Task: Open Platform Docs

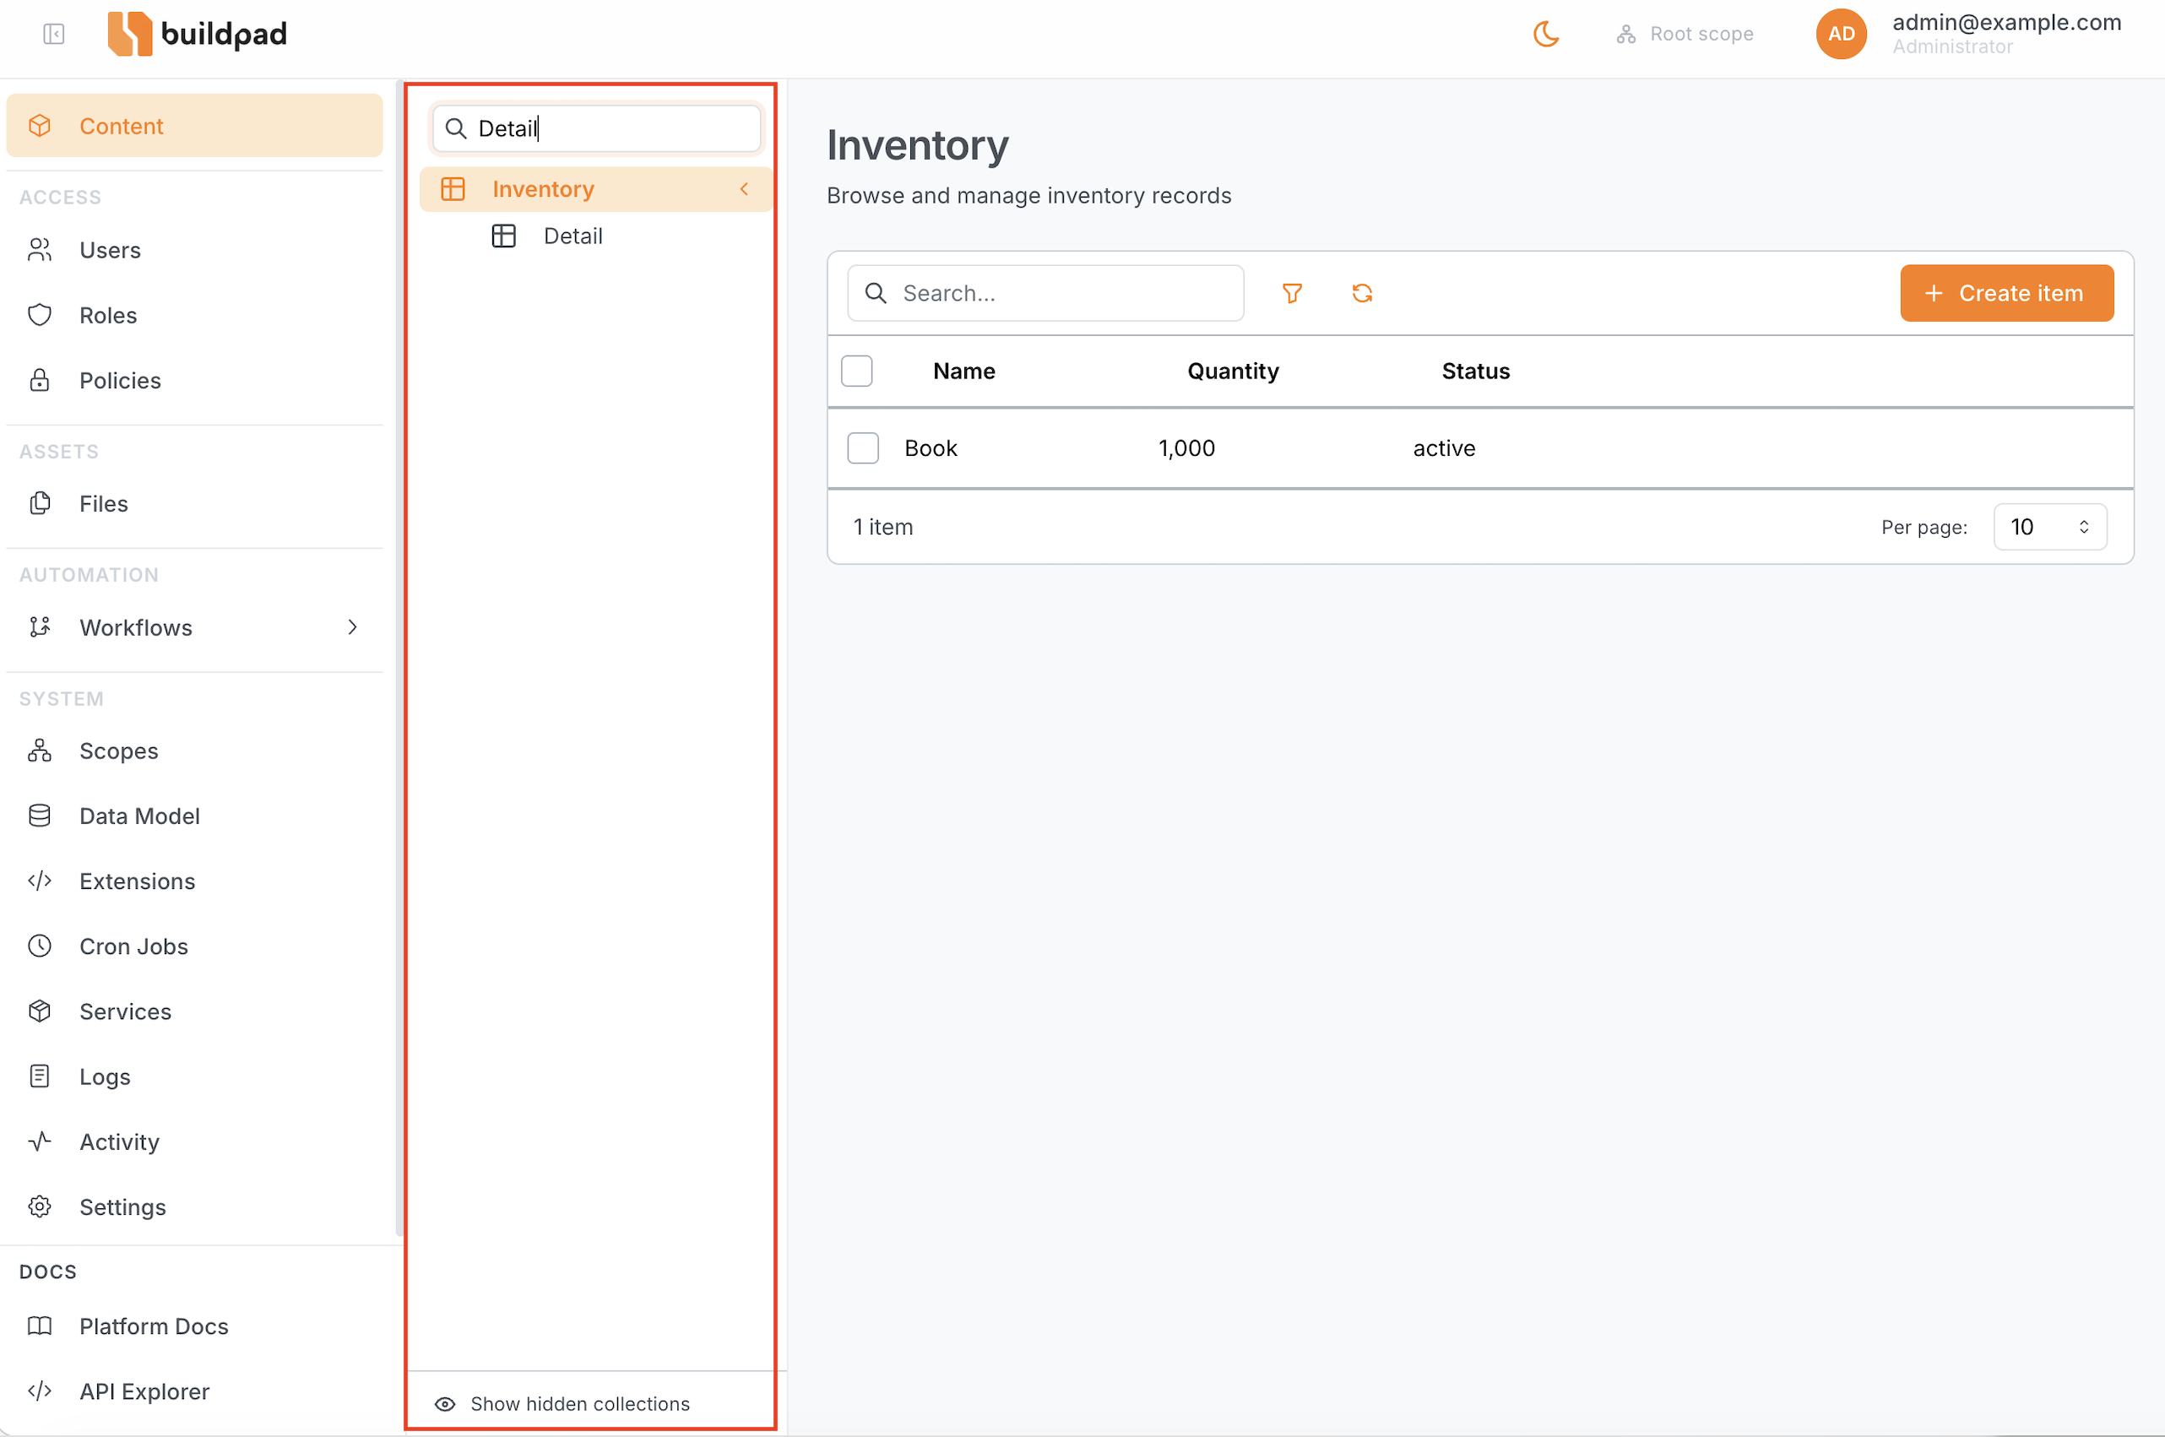Action: click(x=194, y=1327)
